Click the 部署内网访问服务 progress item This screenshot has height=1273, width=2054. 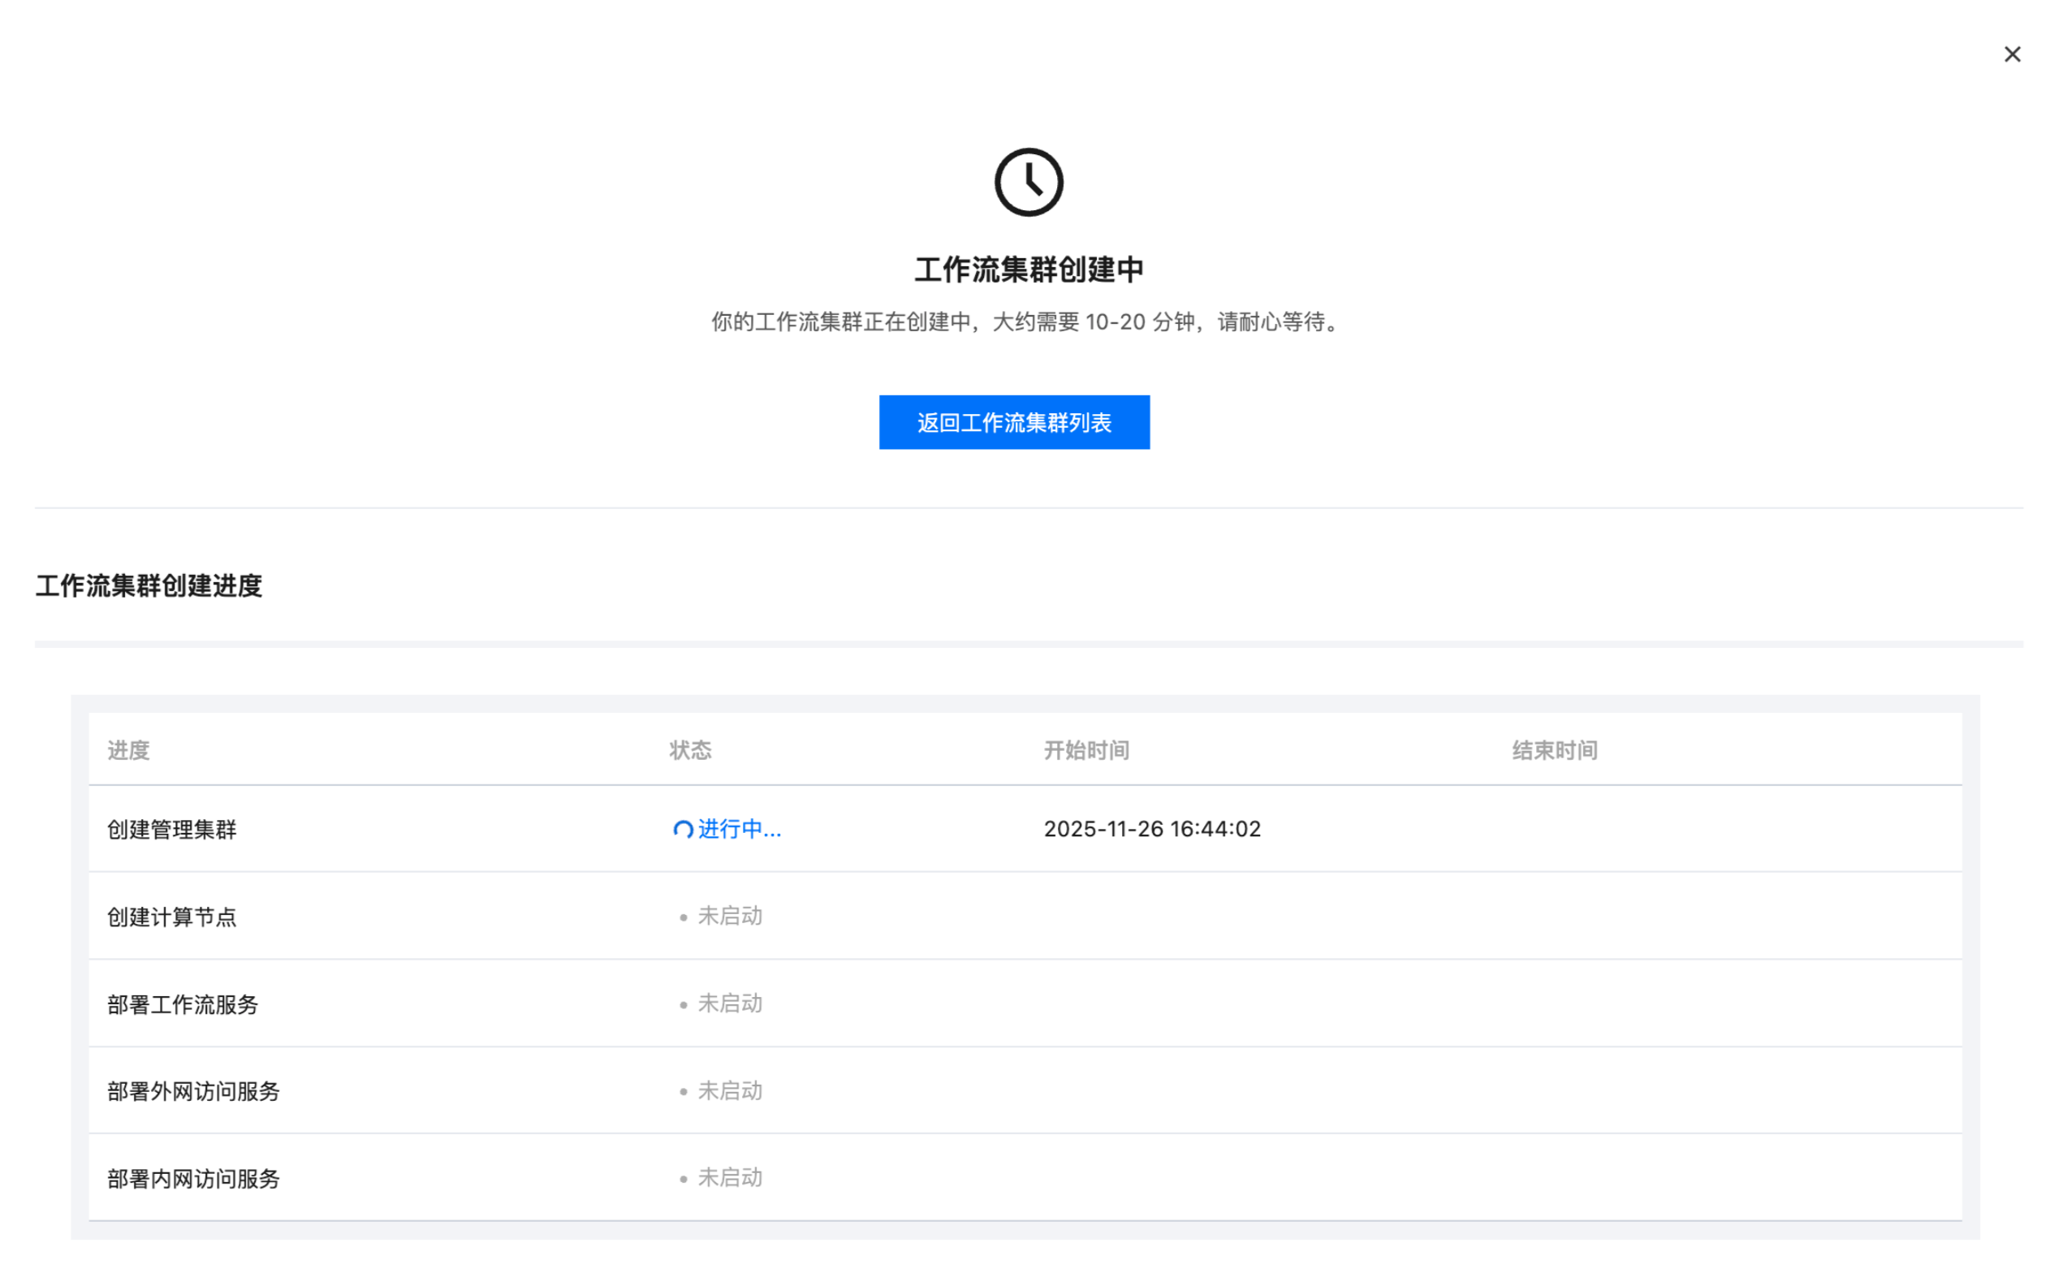193,1179
